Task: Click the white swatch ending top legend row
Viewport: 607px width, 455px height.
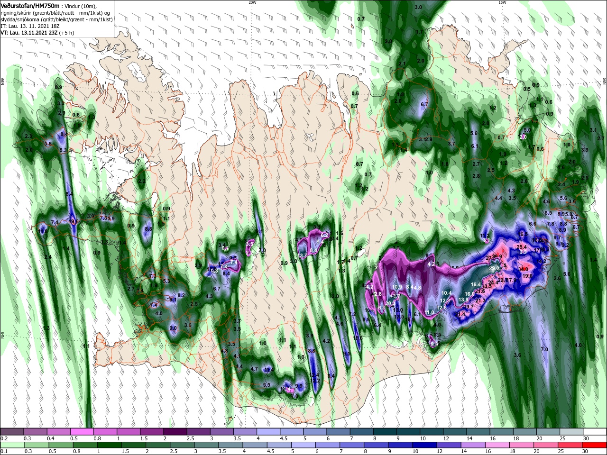Action: 594,432
